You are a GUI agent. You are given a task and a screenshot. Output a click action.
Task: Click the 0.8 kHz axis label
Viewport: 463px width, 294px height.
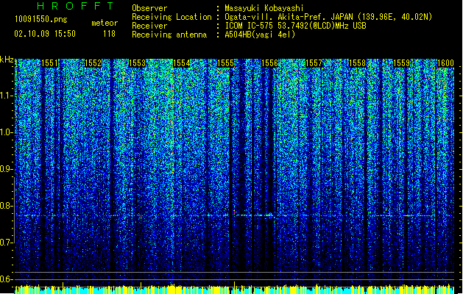point(7,206)
